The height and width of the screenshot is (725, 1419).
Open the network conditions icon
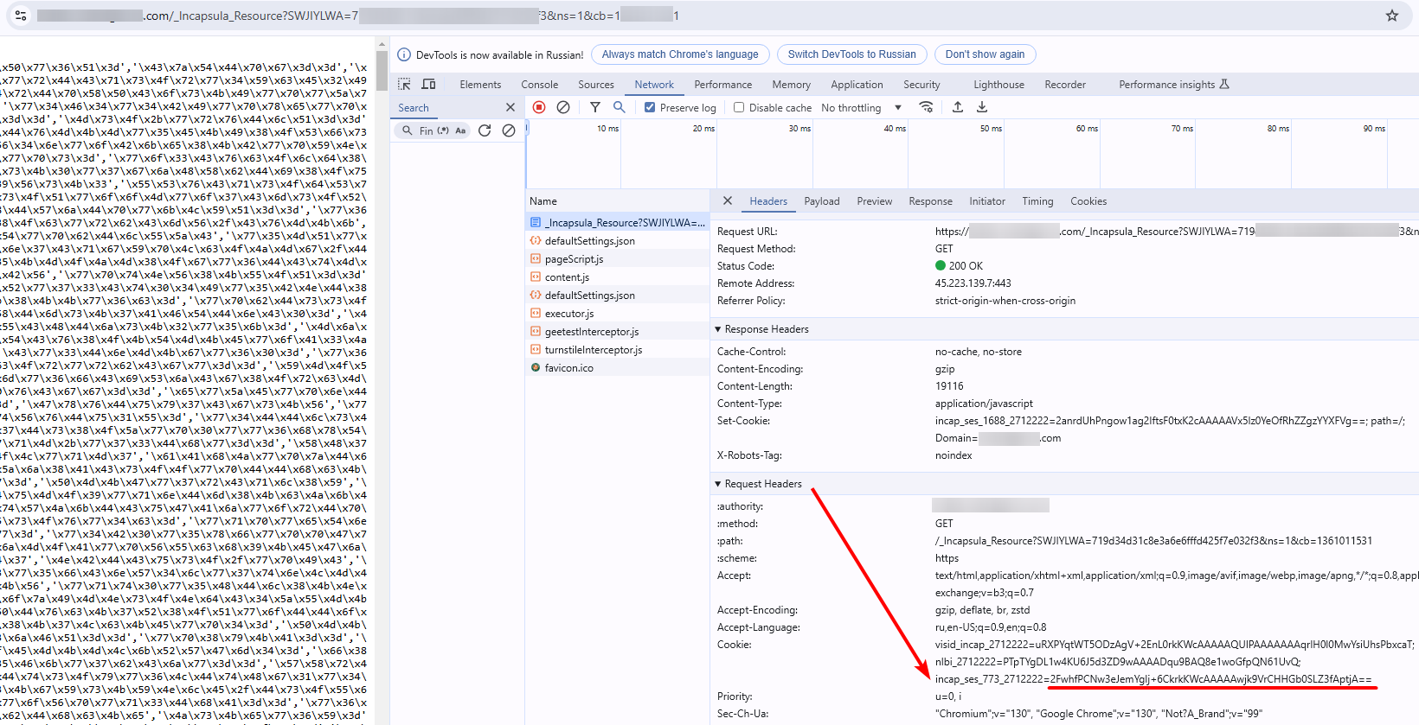[926, 107]
